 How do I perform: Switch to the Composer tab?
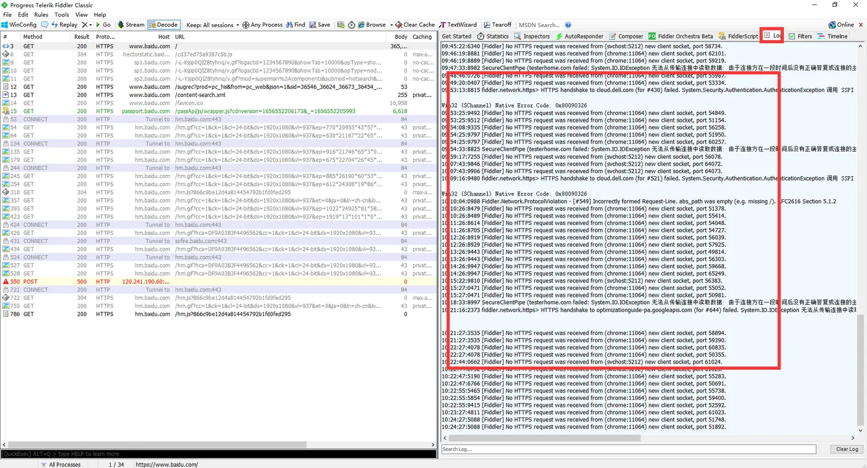tap(626, 36)
